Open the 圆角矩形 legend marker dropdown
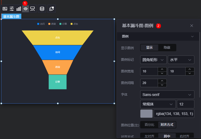The height and width of the screenshot is (139, 201). click(153, 60)
